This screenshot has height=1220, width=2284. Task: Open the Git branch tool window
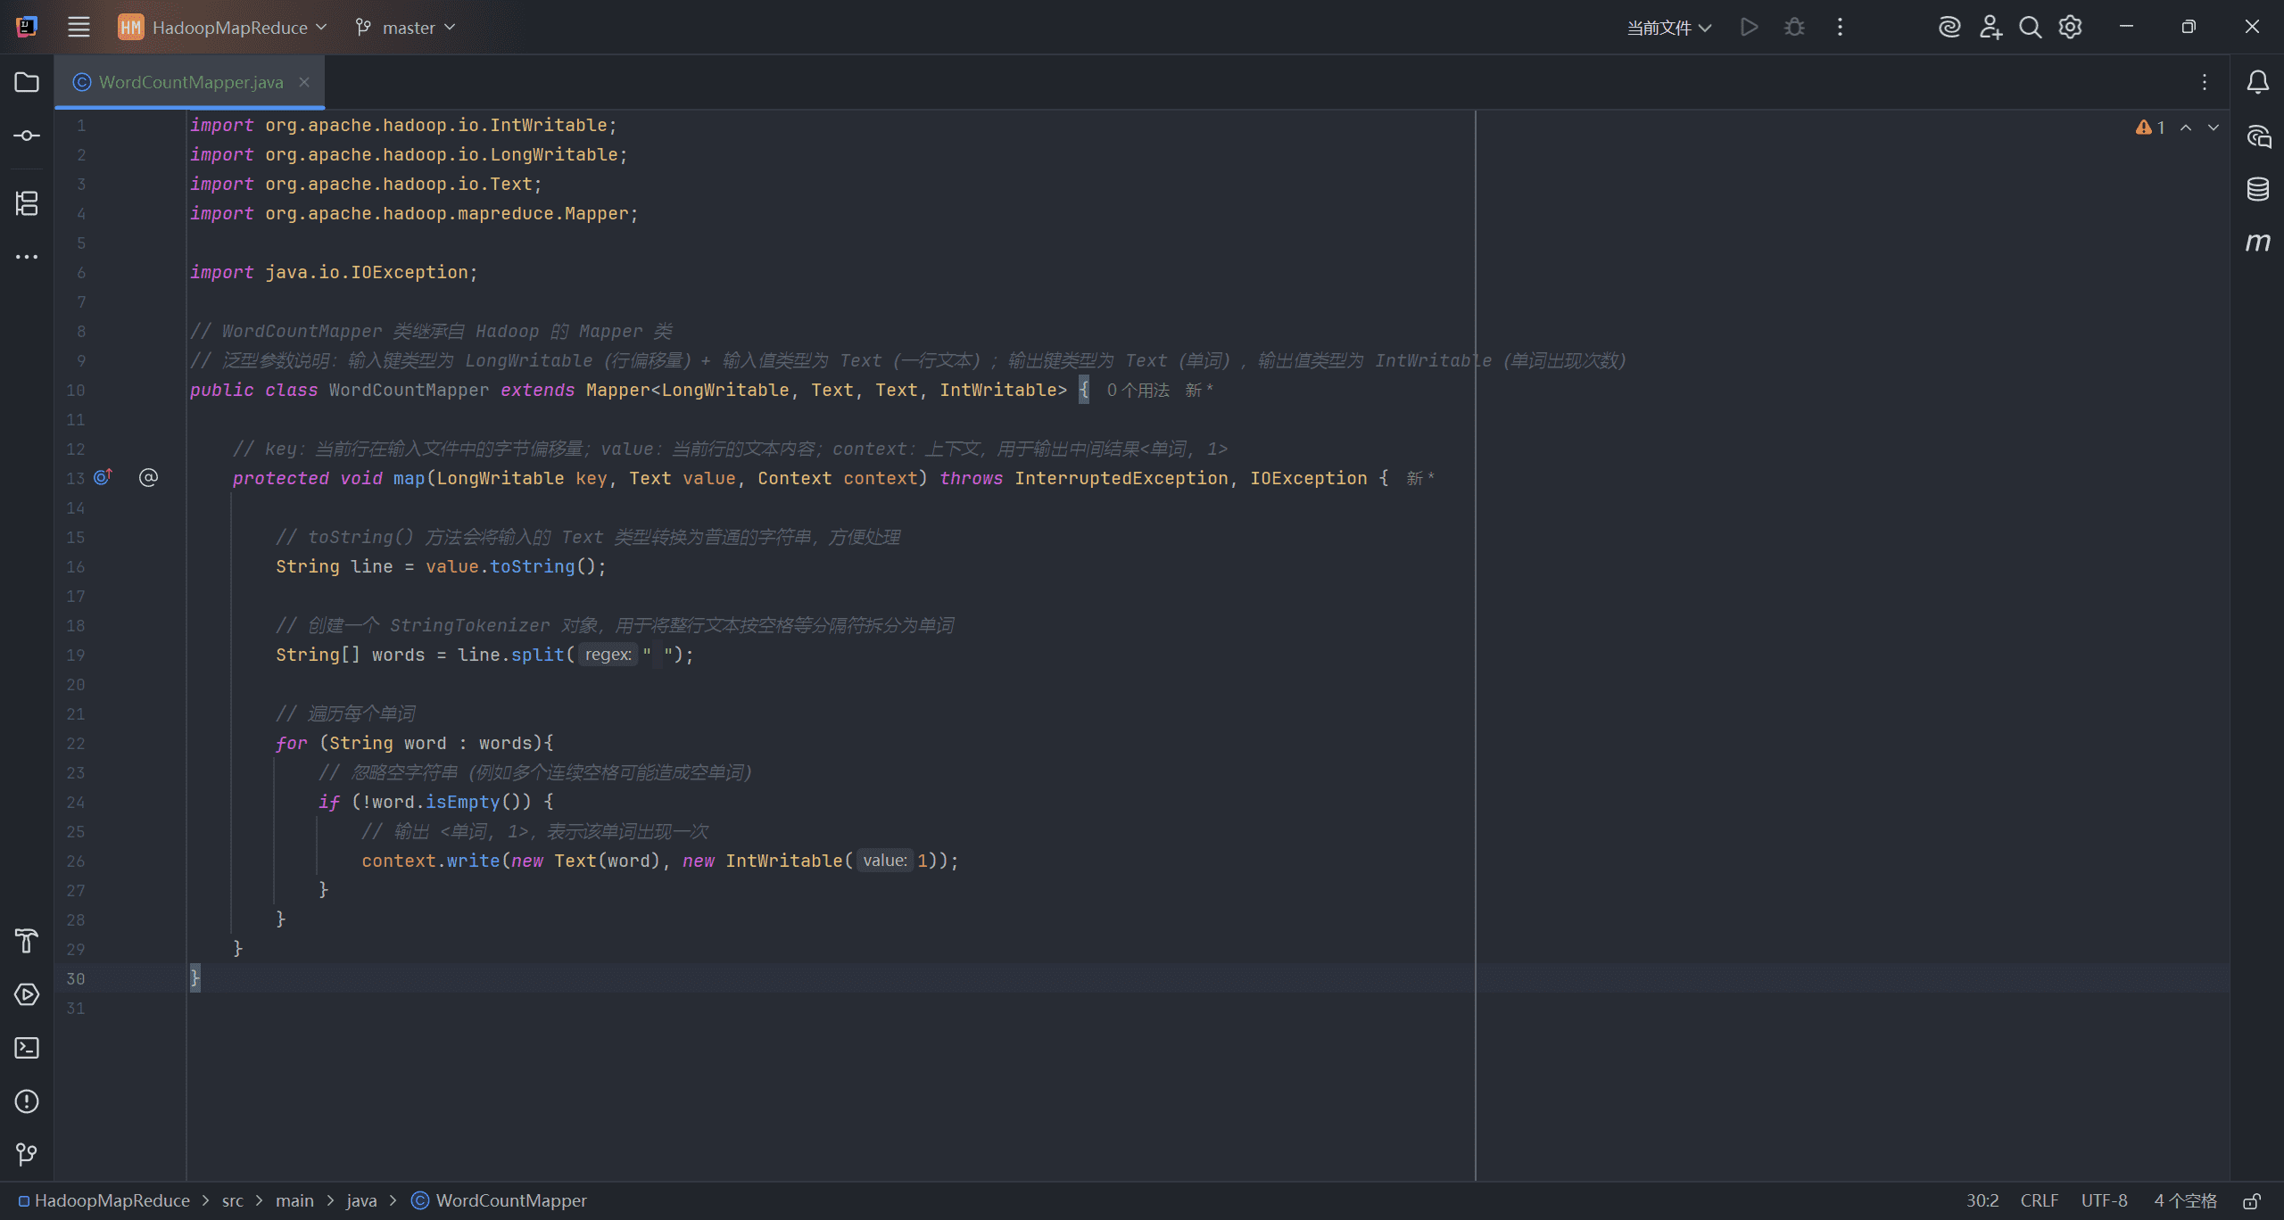27,1155
